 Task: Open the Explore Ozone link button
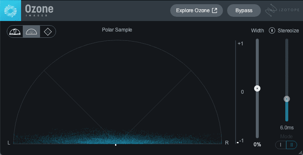click(x=196, y=11)
